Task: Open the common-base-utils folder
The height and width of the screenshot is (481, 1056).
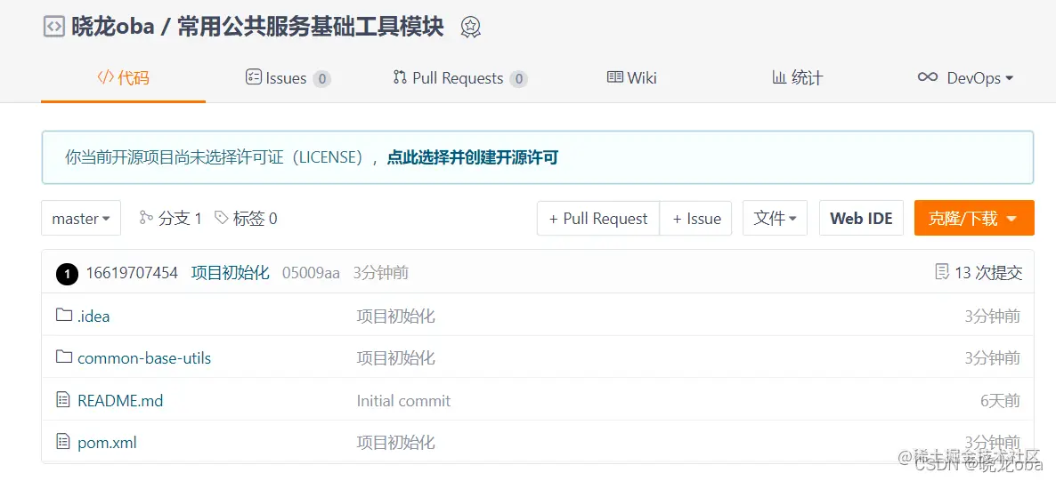Action: coord(144,358)
